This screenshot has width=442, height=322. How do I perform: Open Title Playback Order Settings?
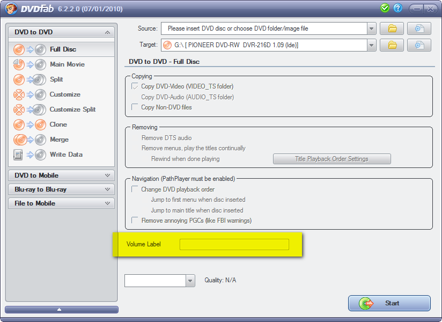tap(332, 159)
